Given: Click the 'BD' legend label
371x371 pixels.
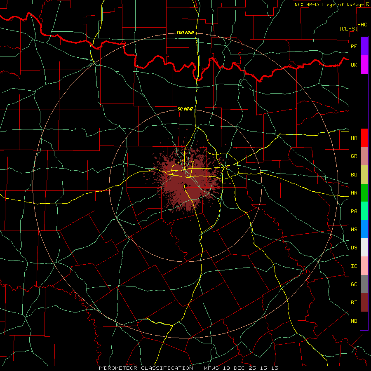Looking at the screenshot, I should [x=354, y=175].
